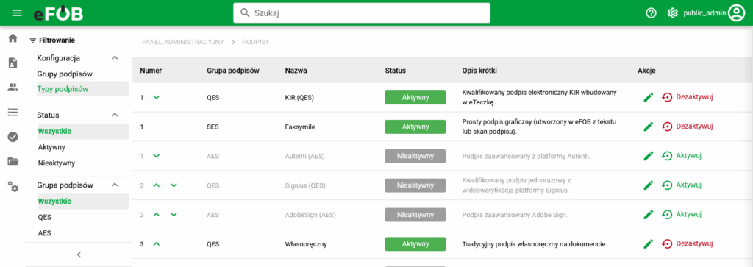The width and height of the screenshot is (753, 267).
Task: Click Podpisy breadcrumb
Action: pyautogui.click(x=255, y=42)
